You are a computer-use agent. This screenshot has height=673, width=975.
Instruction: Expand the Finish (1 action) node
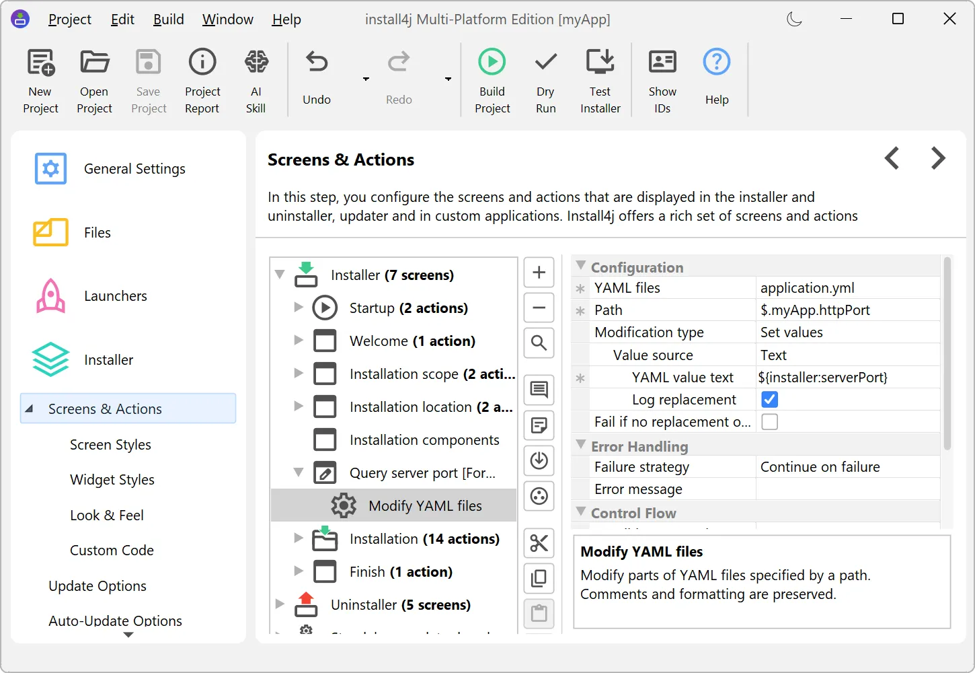(299, 571)
